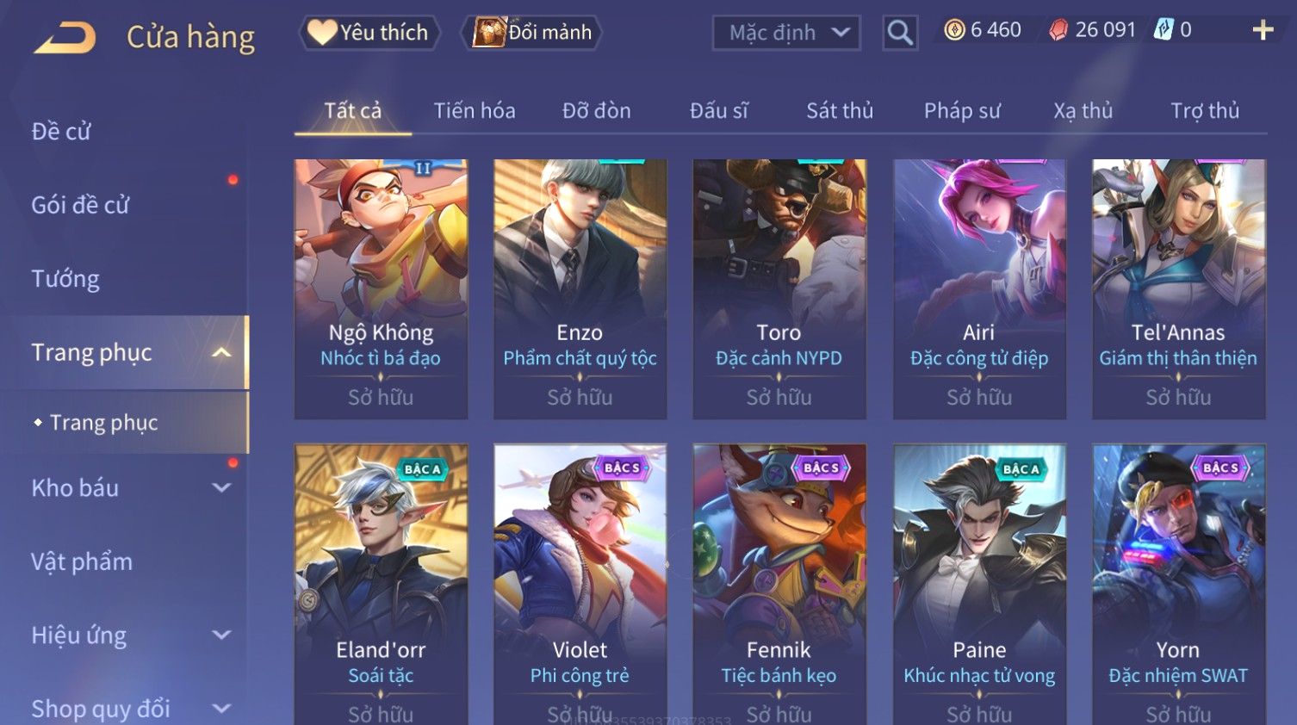This screenshot has height=725, width=1297.
Task: Switch to the Pháp sư tab
Action: (962, 110)
